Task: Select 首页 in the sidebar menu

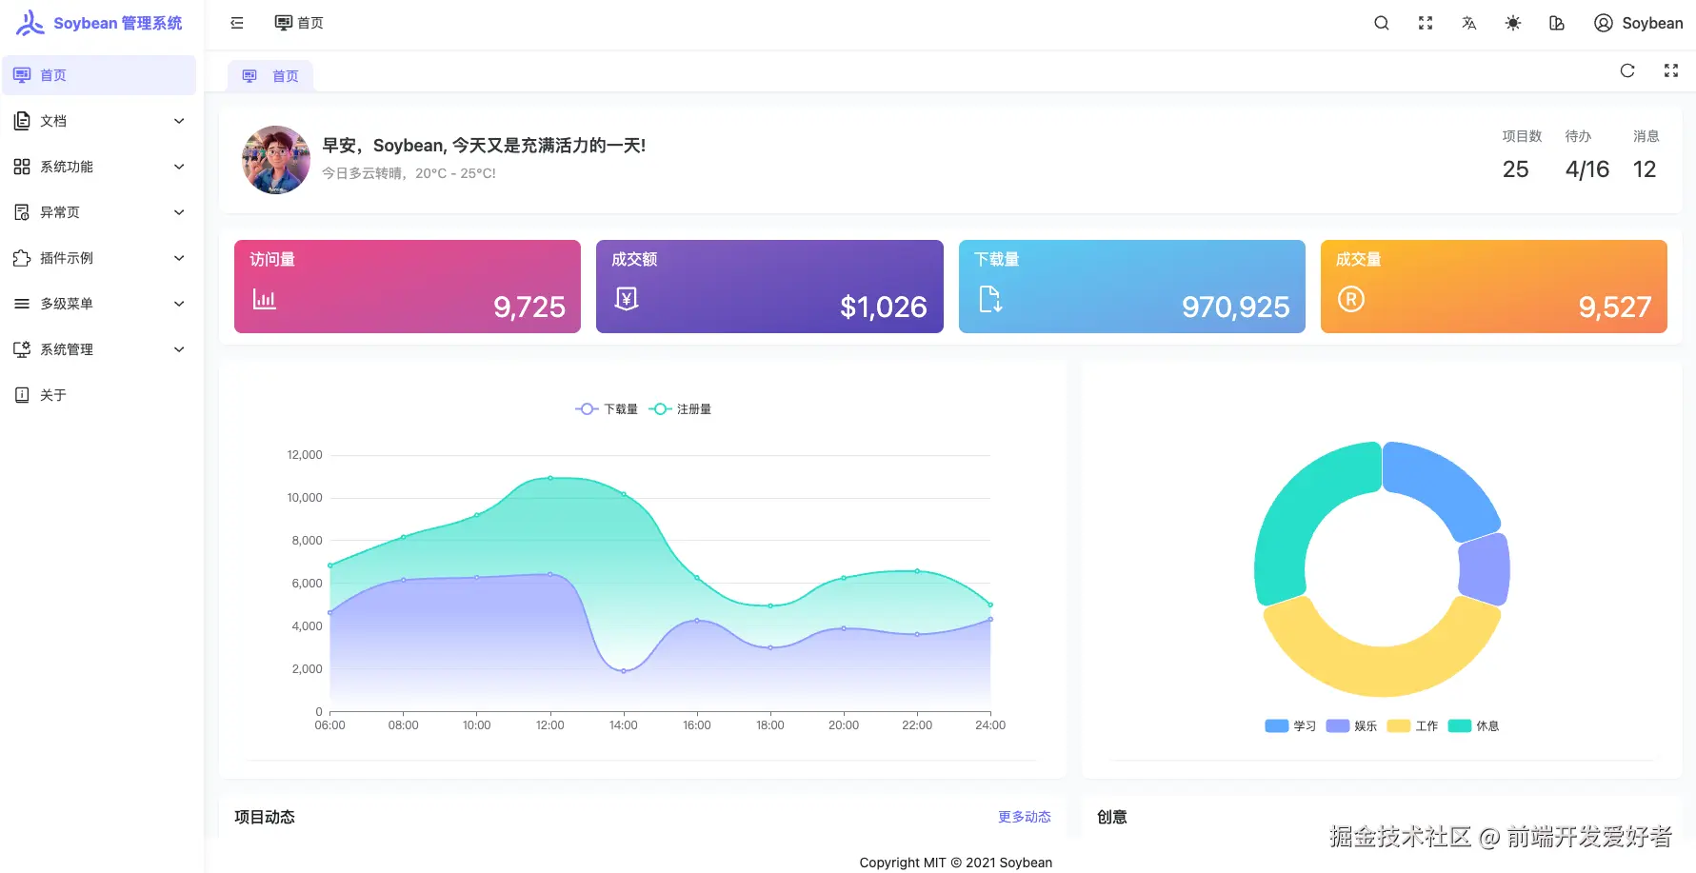Action: point(99,75)
